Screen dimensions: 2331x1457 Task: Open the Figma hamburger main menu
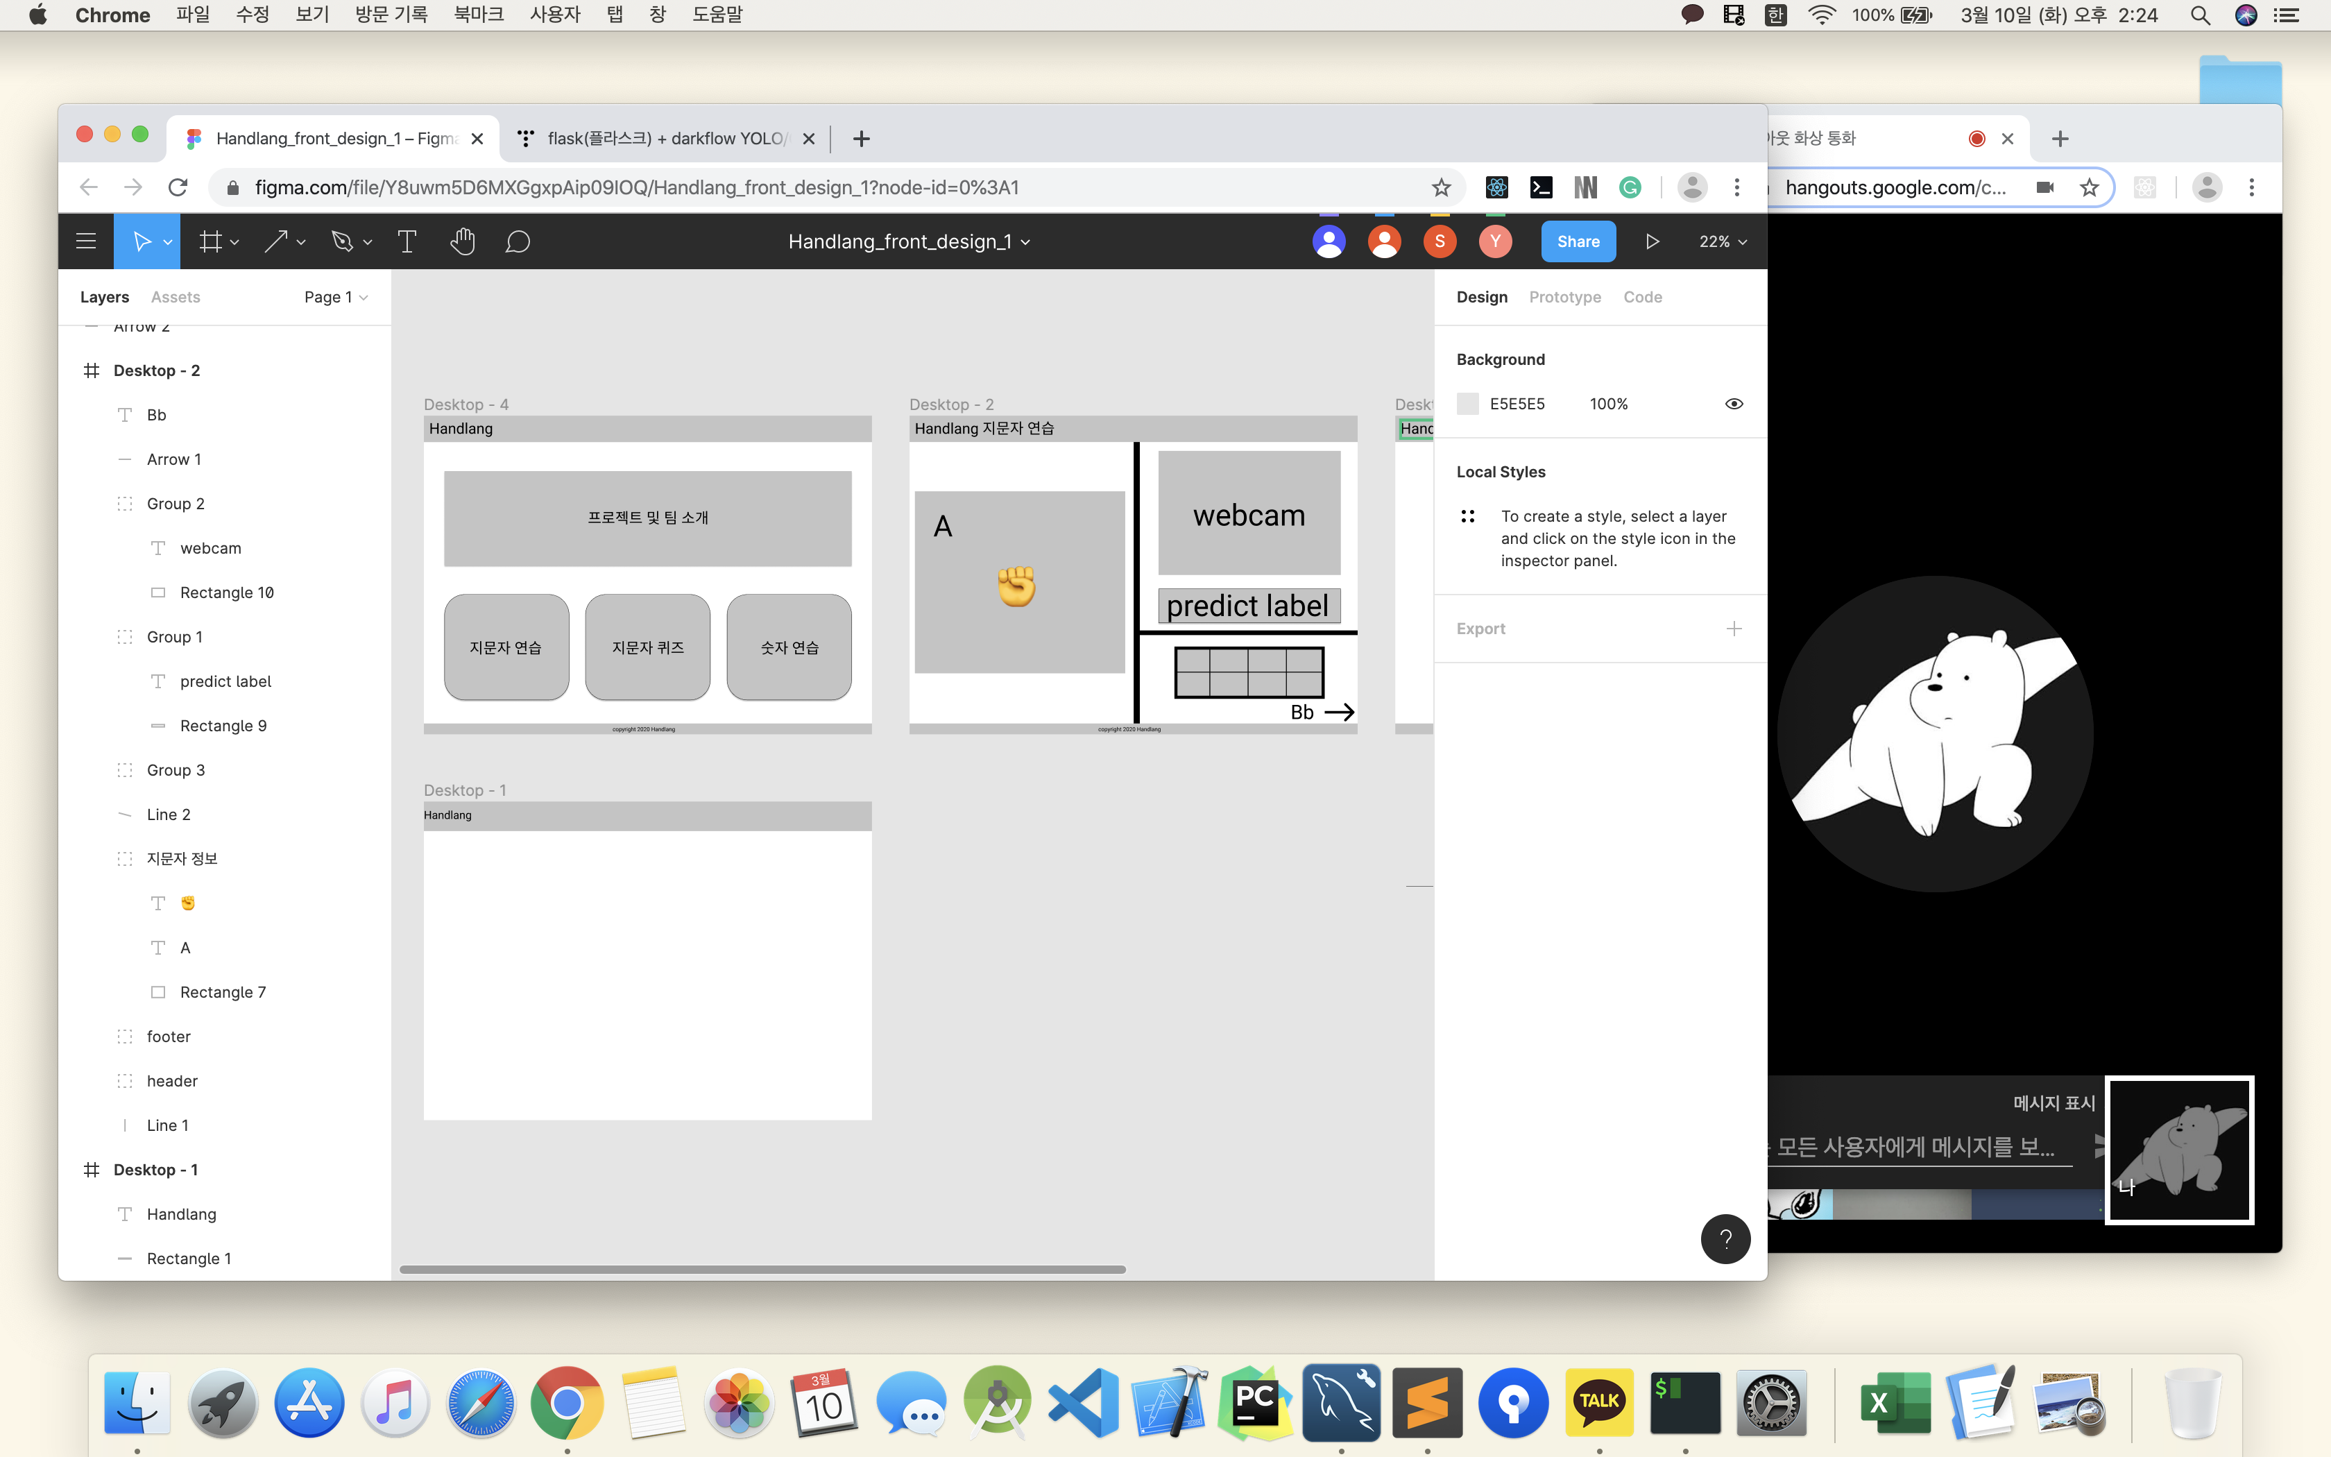(86, 242)
